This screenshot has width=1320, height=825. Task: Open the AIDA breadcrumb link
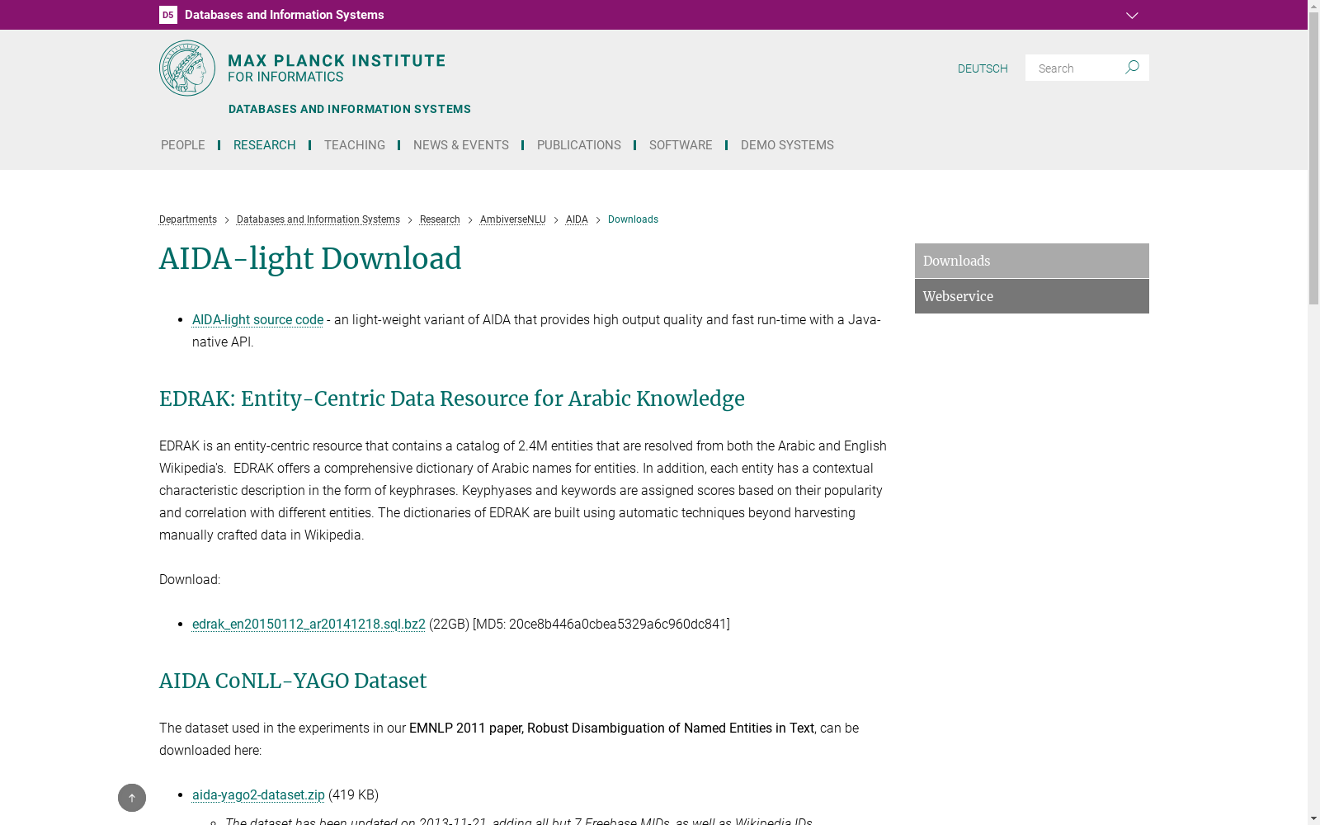[577, 219]
